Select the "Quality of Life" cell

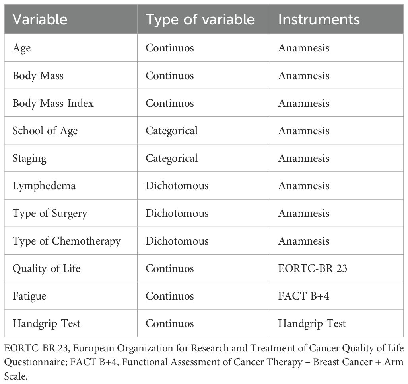(x=46, y=268)
